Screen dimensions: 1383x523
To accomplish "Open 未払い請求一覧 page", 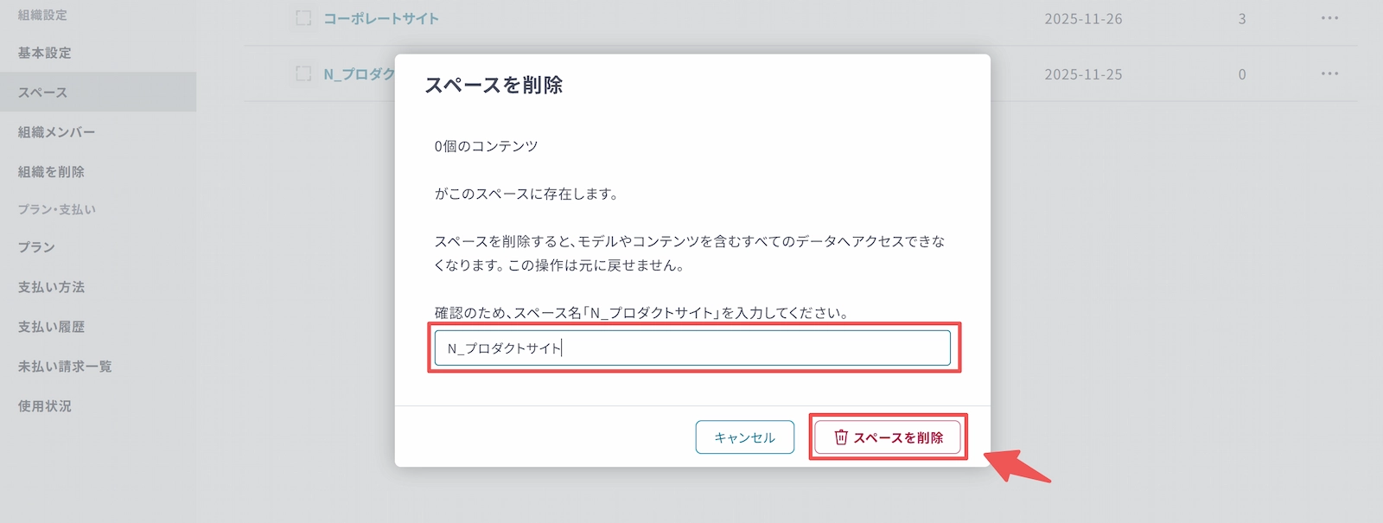I will [x=65, y=367].
